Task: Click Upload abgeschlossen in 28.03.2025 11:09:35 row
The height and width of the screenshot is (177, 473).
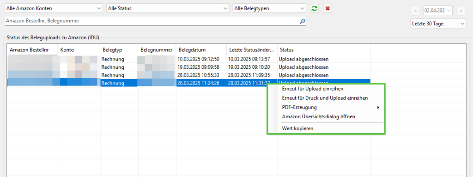Action: [x=303, y=75]
